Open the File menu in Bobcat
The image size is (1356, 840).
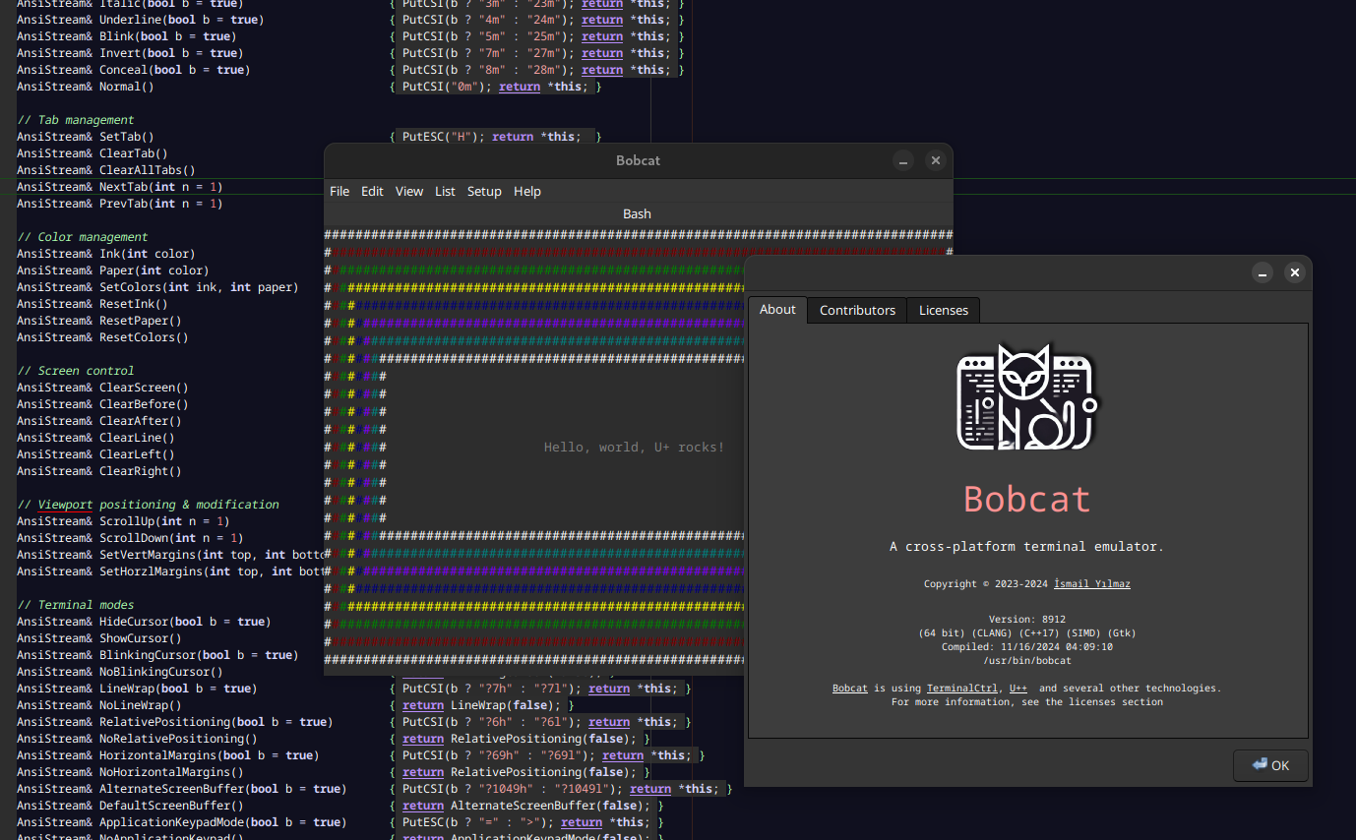(x=339, y=191)
